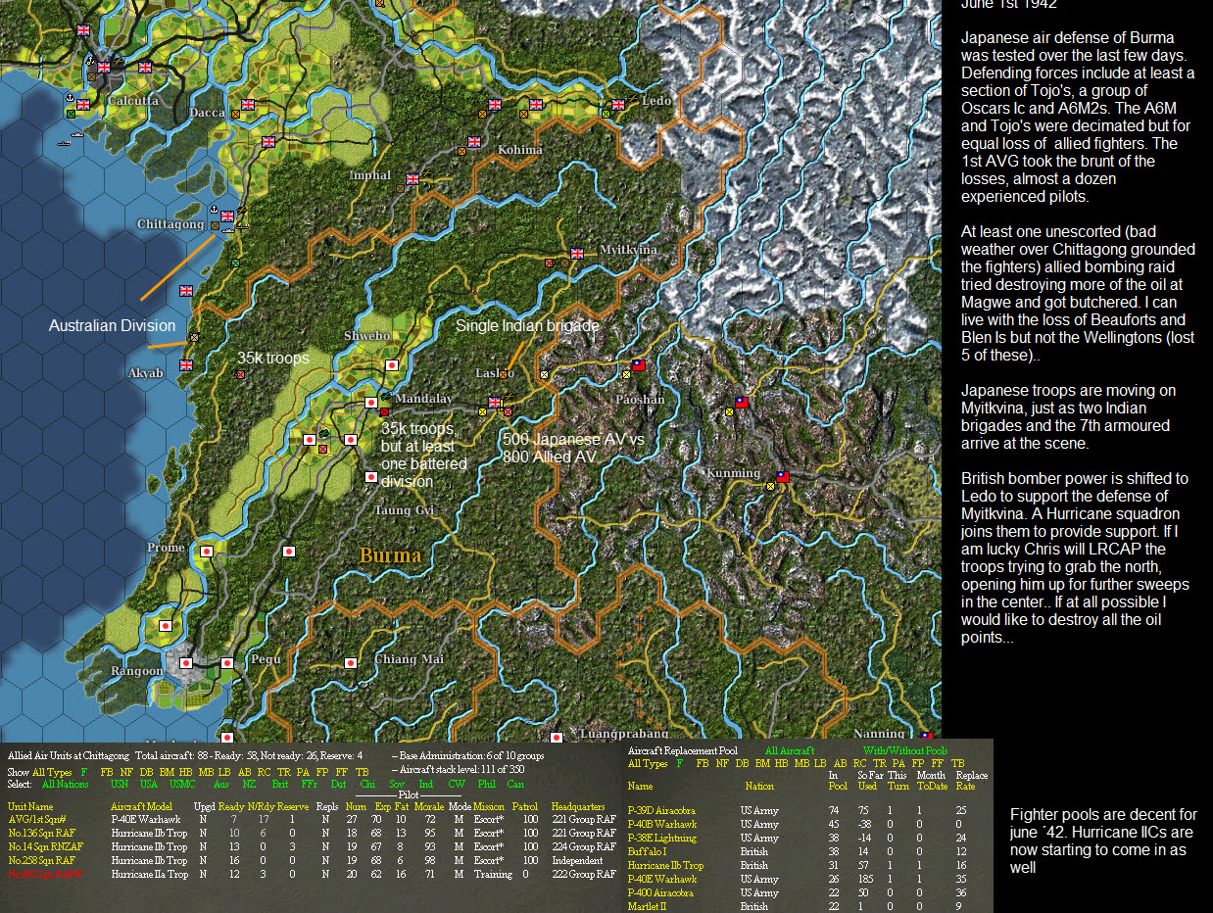This screenshot has height=913, width=1213.
Task: Select Martlet II in replacement pool
Action: pyautogui.click(x=648, y=907)
